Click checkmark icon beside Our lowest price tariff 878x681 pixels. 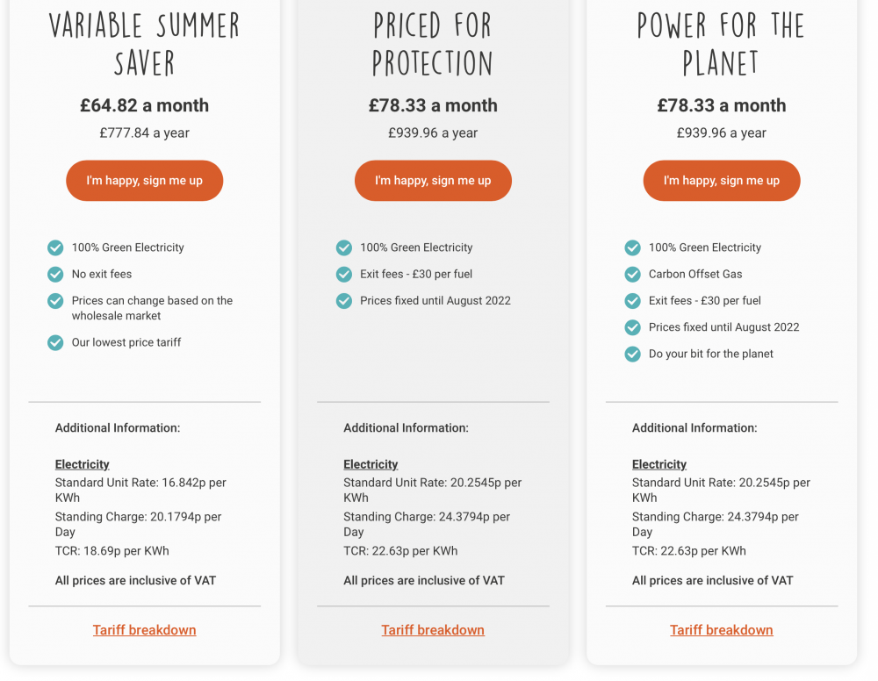click(x=55, y=342)
